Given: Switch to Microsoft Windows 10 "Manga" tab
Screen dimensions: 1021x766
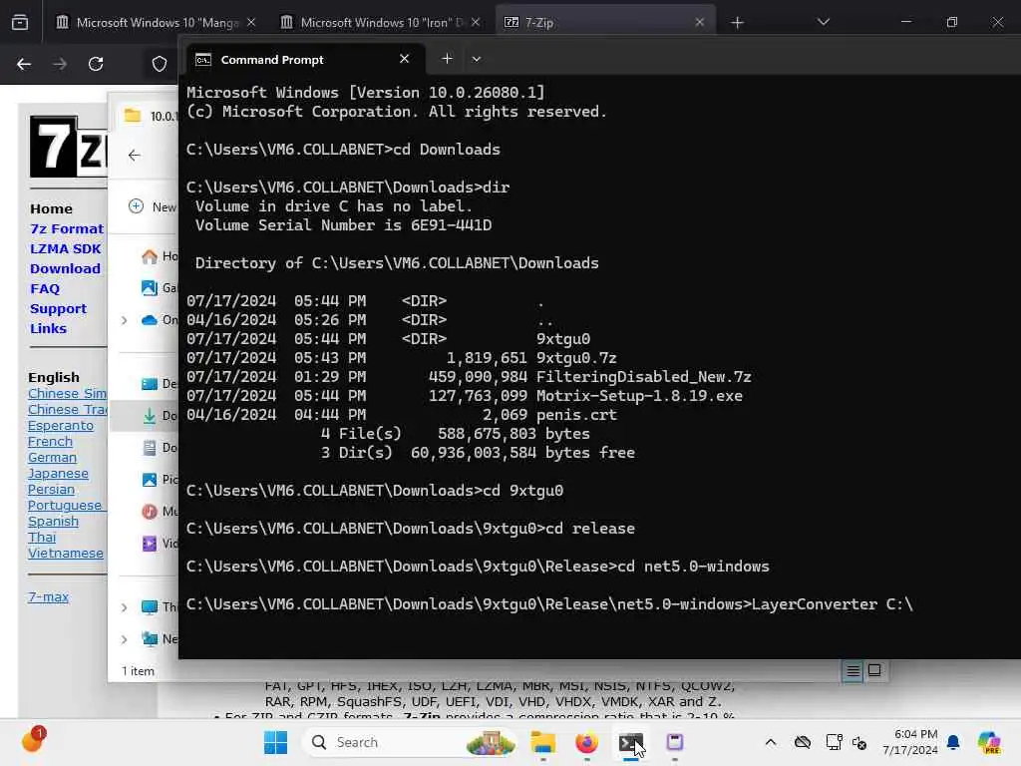Looking at the screenshot, I should coord(157,23).
